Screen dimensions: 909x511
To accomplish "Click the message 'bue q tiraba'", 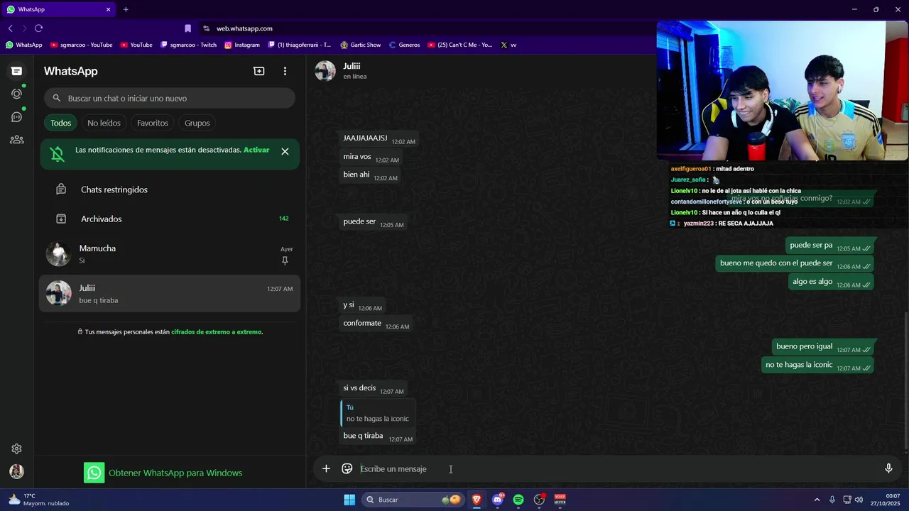I will click(363, 436).
